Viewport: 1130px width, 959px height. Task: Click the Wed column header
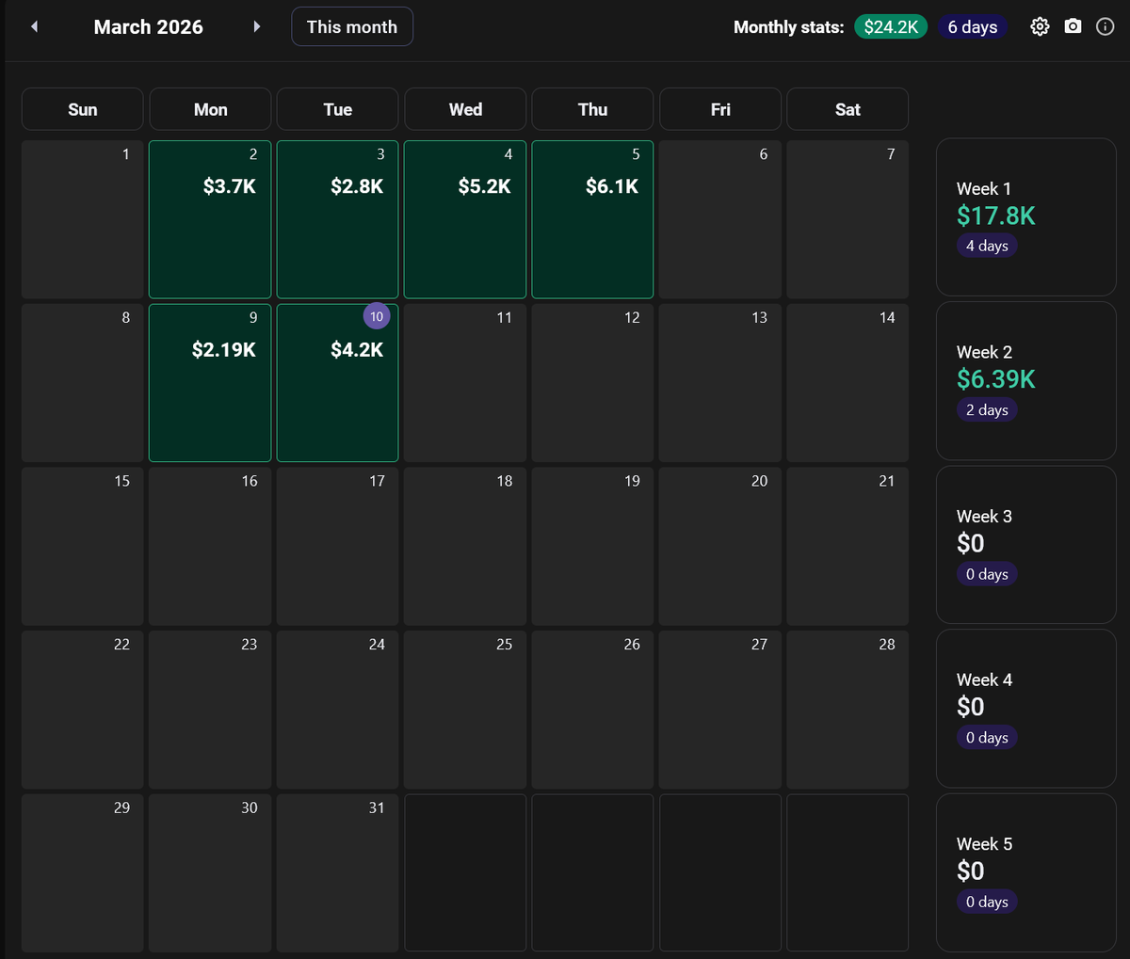[x=465, y=109]
